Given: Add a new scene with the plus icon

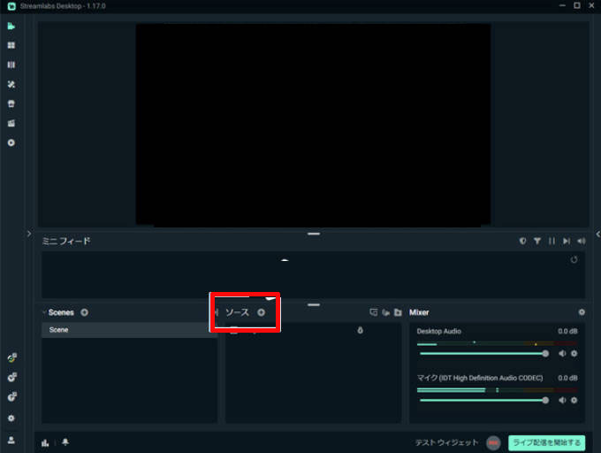Looking at the screenshot, I should 84,312.
